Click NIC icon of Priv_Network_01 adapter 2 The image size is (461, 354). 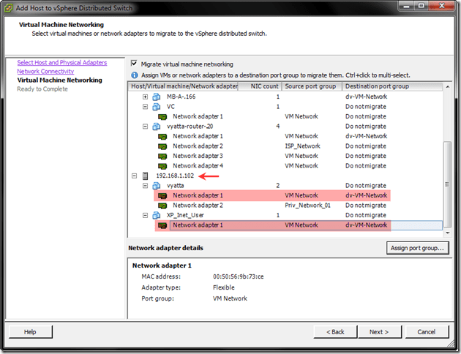tap(162, 206)
